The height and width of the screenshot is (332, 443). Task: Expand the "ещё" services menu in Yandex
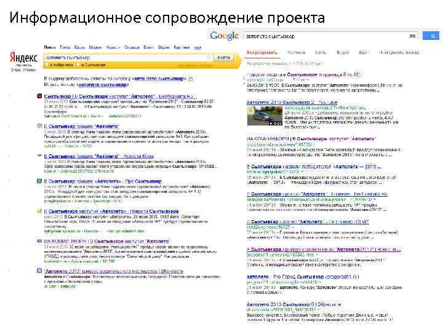click(x=198, y=47)
